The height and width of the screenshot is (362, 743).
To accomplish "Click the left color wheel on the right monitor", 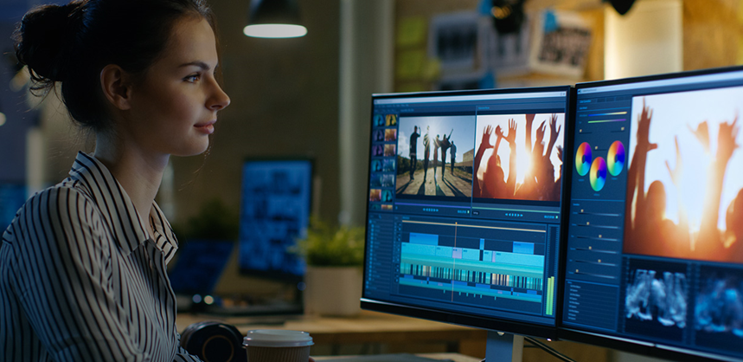I will (584, 158).
